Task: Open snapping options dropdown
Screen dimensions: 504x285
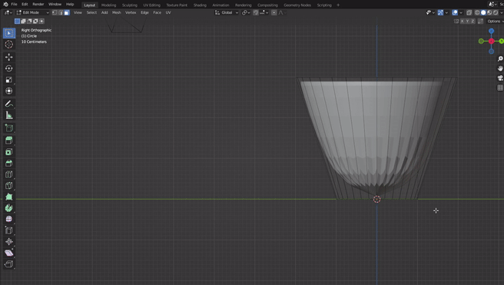Action: click(x=264, y=12)
